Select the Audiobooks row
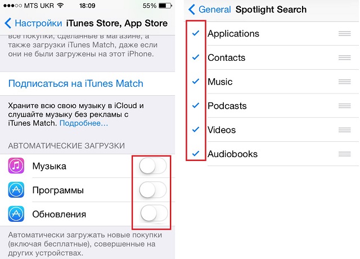 (x=271, y=154)
